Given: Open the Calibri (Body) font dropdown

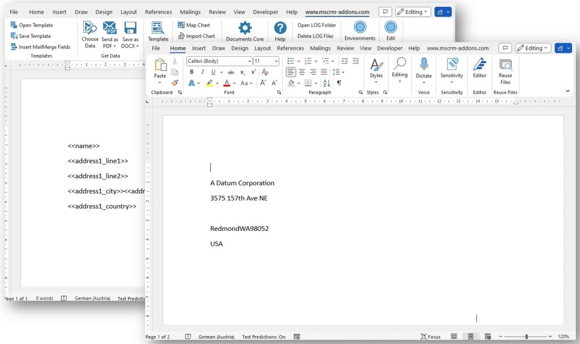Looking at the screenshot, I should 219,61.
